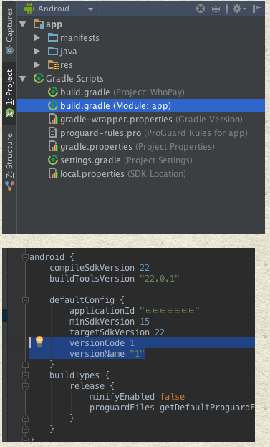Screen dimensions: 270x447
Task: Fold the android code block
Action: click(x=25, y=257)
